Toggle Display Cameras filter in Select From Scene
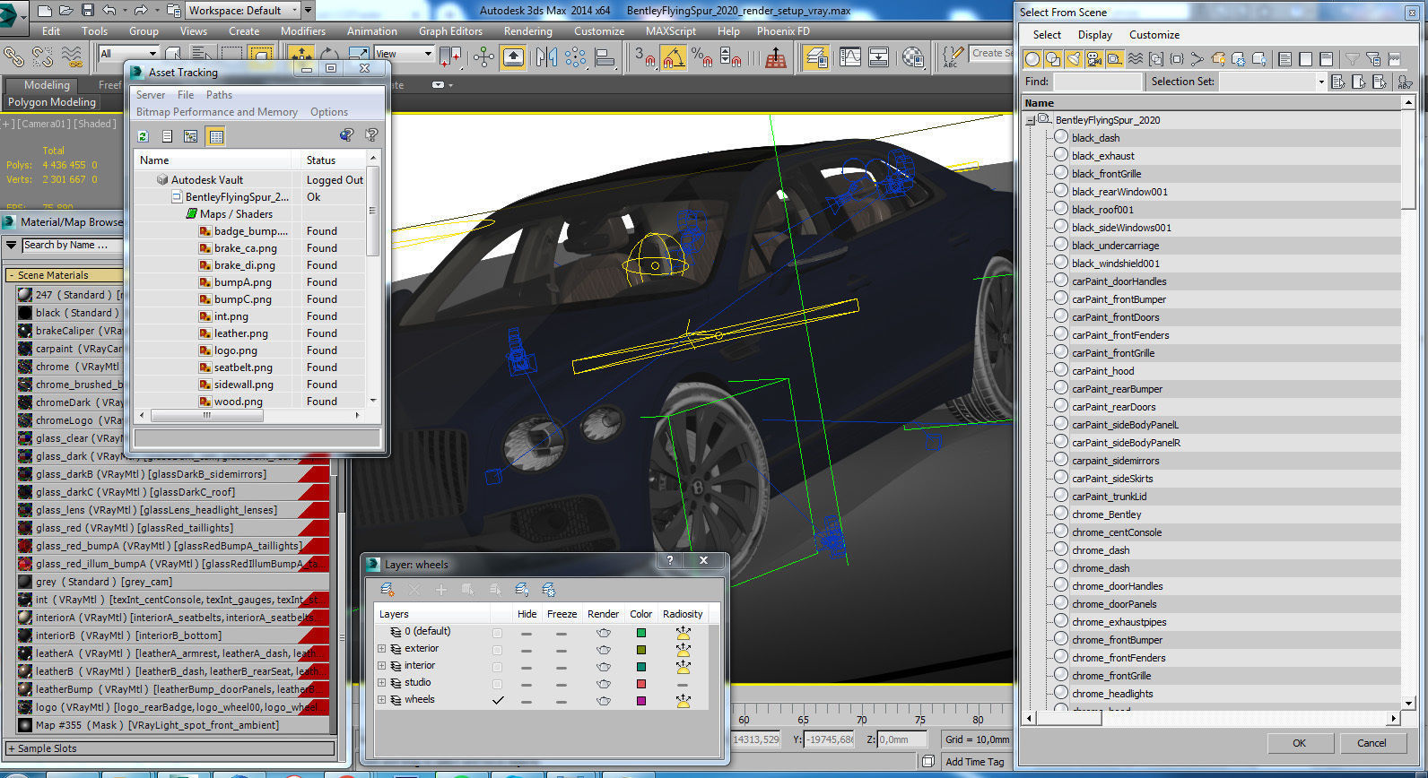The height and width of the screenshot is (778, 1428). [x=1094, y=59]
